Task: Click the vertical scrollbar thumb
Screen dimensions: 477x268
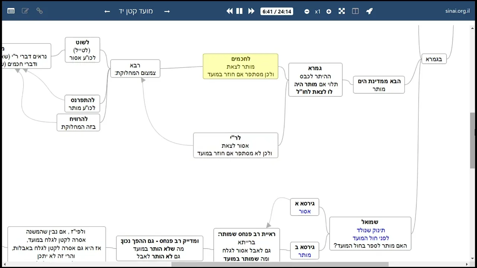Action: [473, 140]
